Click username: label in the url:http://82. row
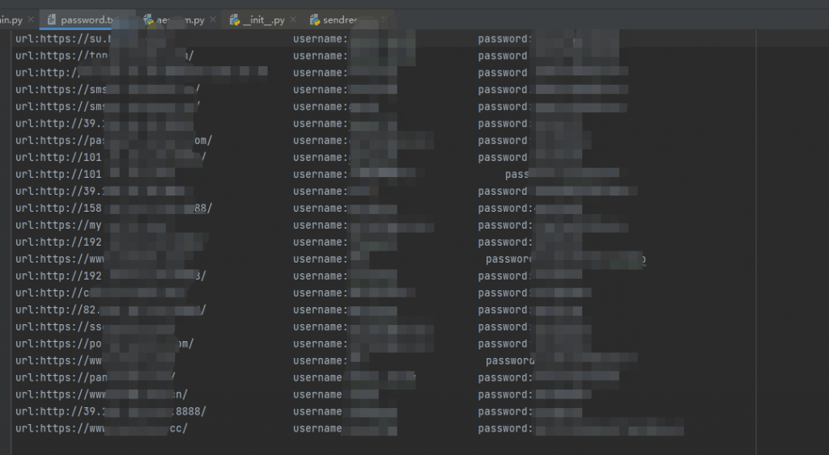 (321, 310)
